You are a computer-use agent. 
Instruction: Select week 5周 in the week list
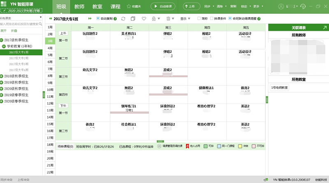(x=50, y=55)
